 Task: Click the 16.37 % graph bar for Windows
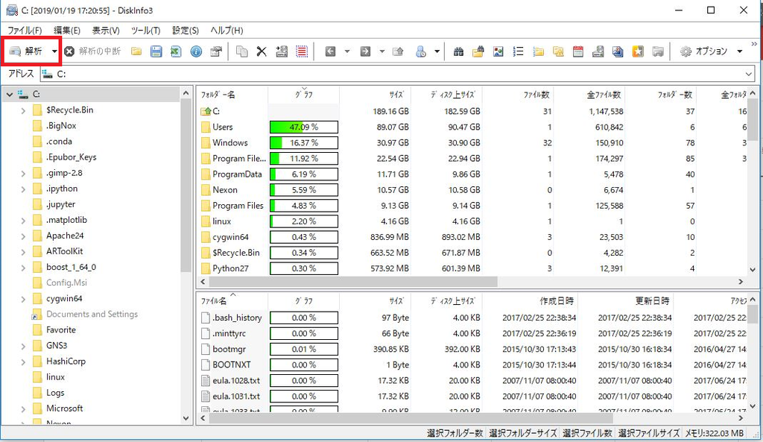[x=304, y=142]
